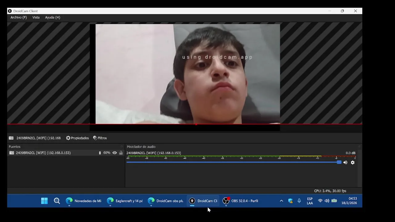Switch to Edge window Eaglercraft y 14 pá
This screenshot has width=395, height=222.
125,201
